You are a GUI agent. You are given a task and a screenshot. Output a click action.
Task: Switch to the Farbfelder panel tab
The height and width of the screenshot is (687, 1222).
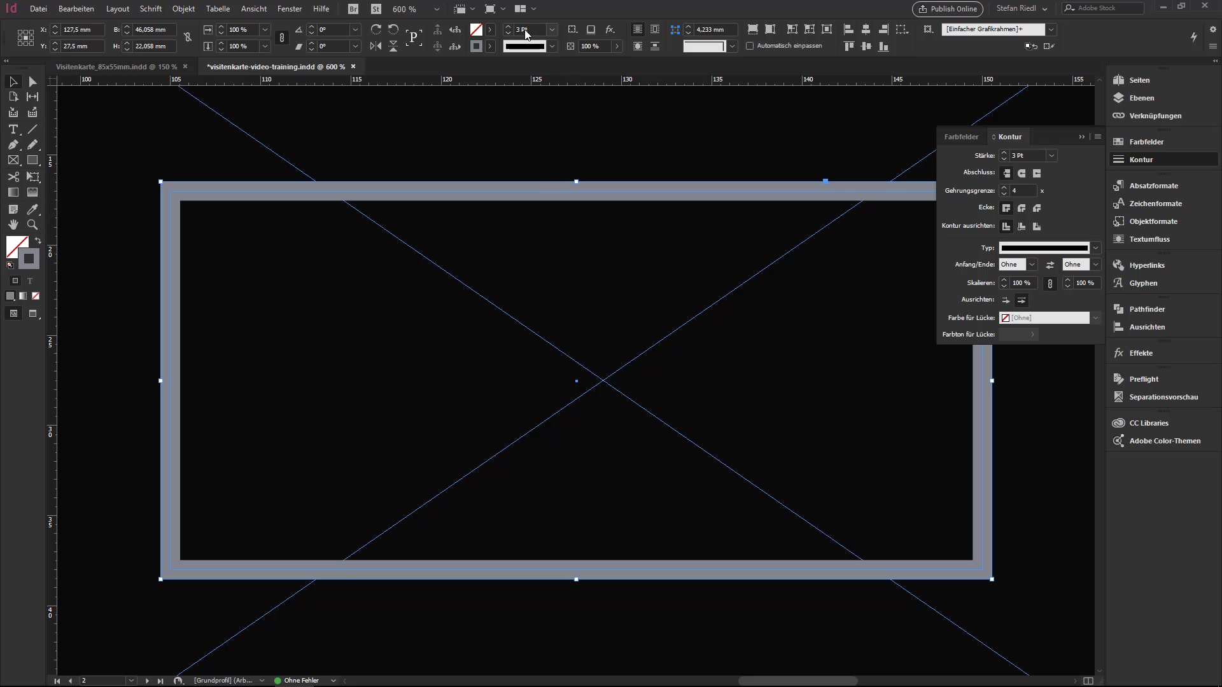961,137
